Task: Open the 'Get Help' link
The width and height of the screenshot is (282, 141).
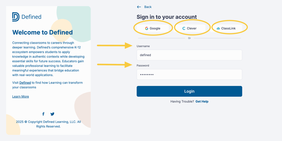Action: [x=202, y=102]
